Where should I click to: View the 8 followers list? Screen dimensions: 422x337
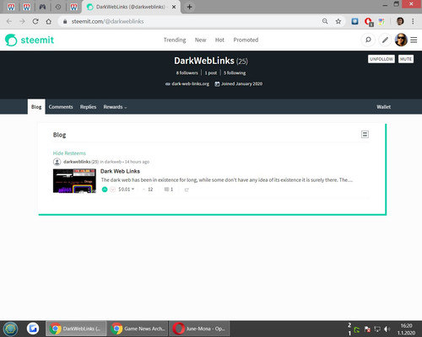[187, 72]
